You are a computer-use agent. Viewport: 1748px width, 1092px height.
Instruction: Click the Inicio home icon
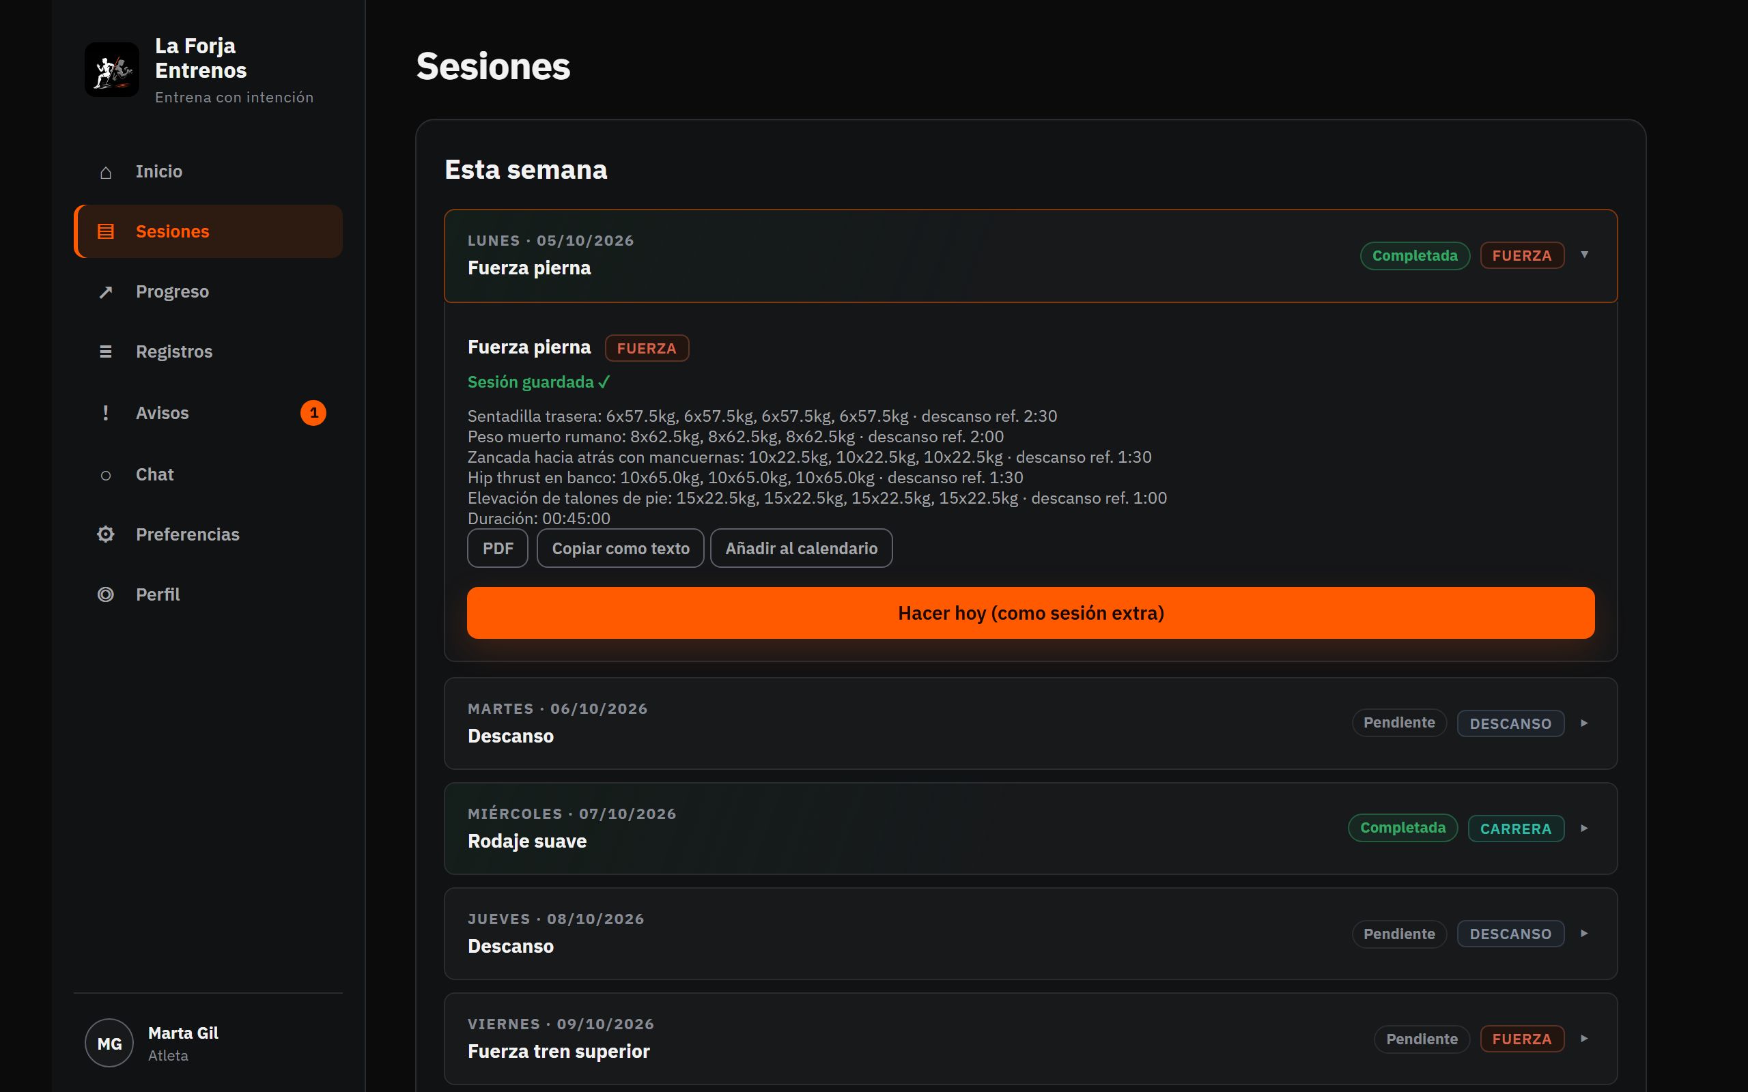coord(105,172)
